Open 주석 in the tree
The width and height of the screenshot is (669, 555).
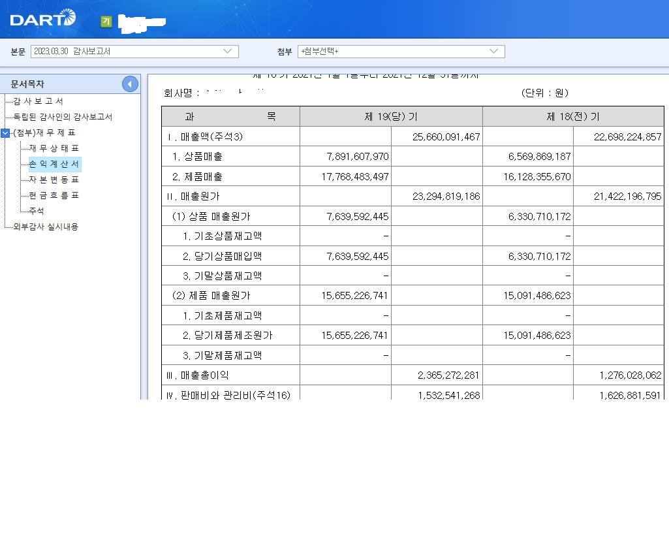click(x=37, y=211)
